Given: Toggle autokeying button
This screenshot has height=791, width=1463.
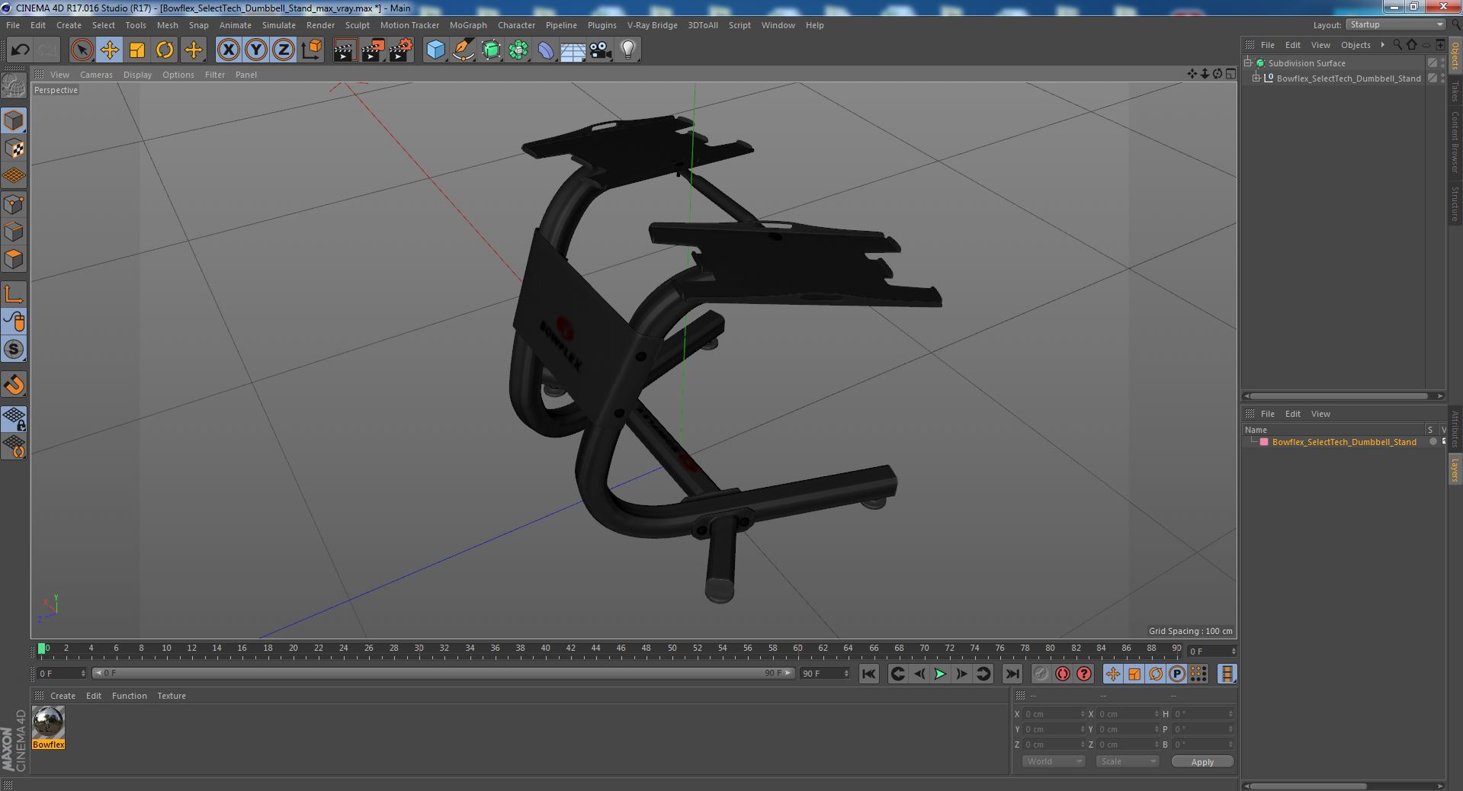Looking at the screenshot, I should coord(1062,674).
